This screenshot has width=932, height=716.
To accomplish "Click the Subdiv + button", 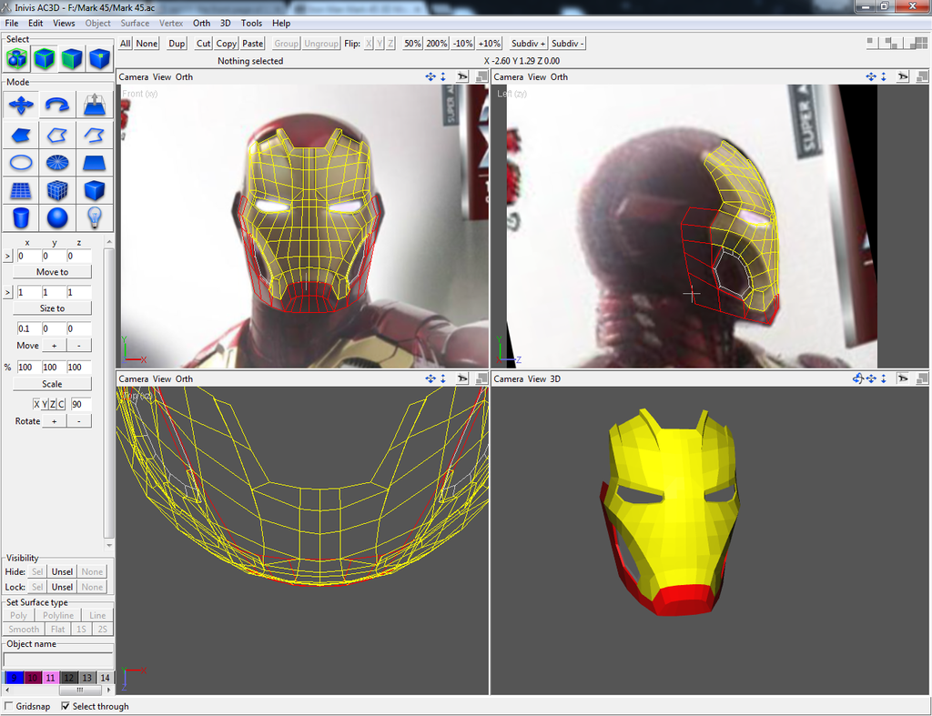I will pos(528,44).
